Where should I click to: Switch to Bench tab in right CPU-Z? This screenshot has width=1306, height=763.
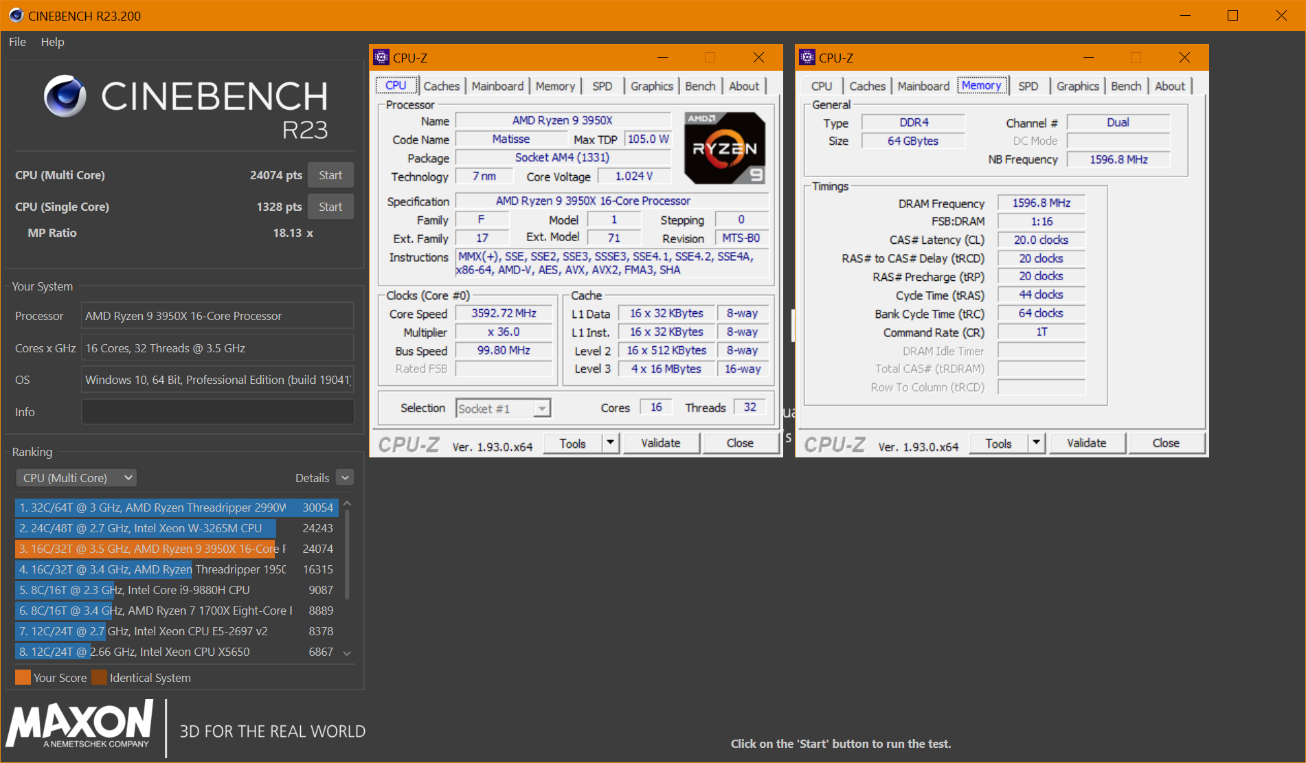[1126, 87]
